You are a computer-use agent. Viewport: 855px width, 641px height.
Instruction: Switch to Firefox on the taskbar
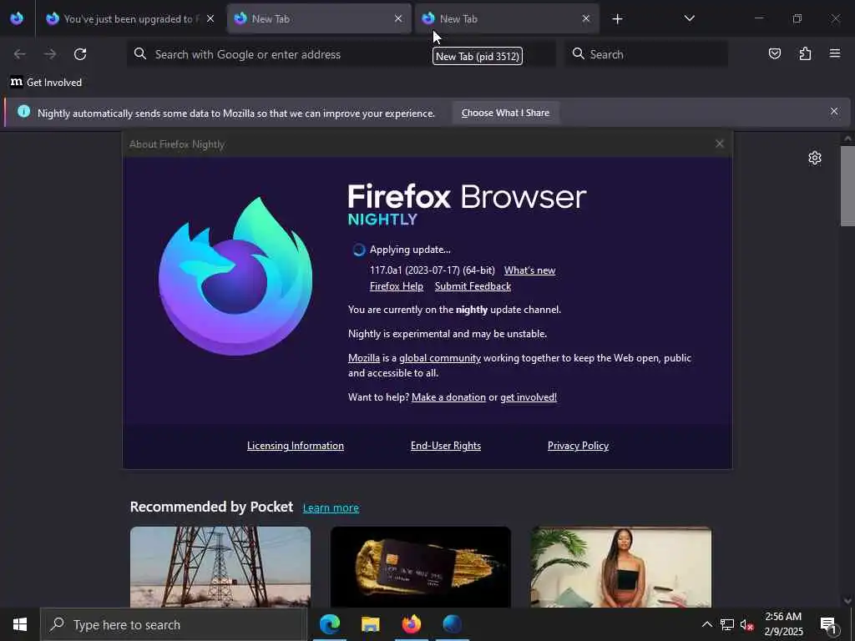(412, 624)
